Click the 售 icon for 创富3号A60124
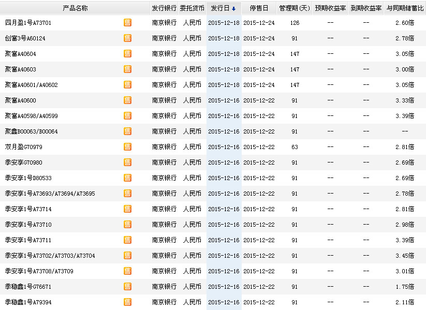This screenshot has height=310, width=426. tap(127, 38)
